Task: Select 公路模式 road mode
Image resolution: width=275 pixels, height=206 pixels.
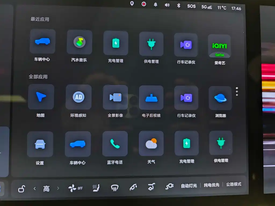Action: pos(234,184)
